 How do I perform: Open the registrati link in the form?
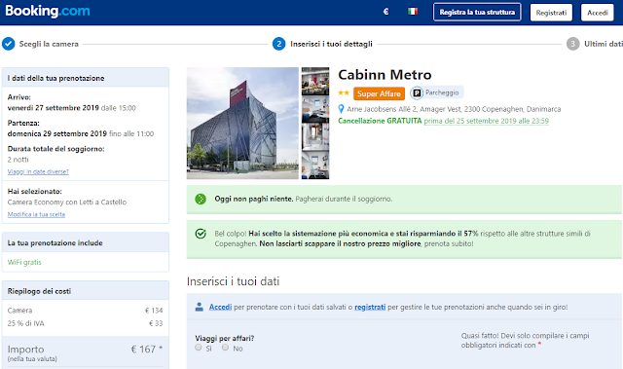370,307
